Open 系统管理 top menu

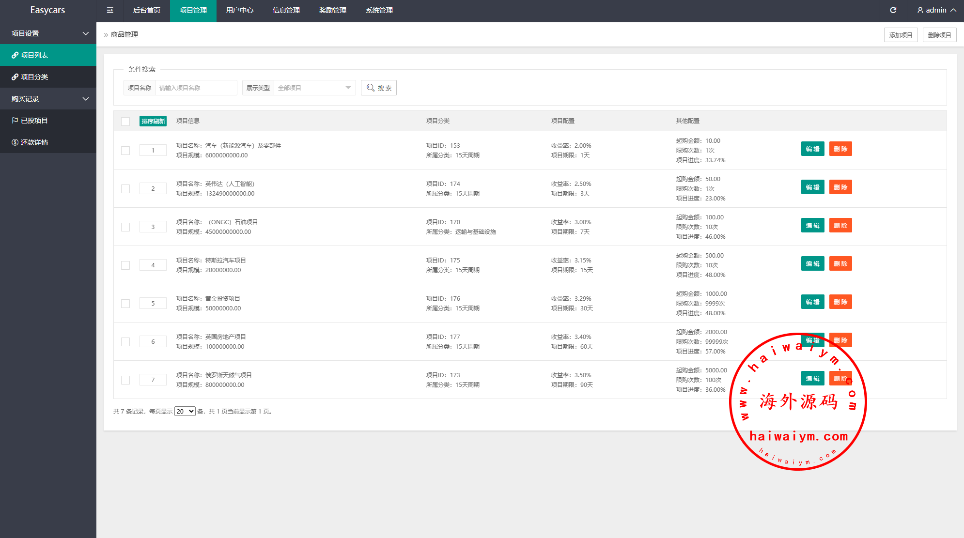[379, 10]
